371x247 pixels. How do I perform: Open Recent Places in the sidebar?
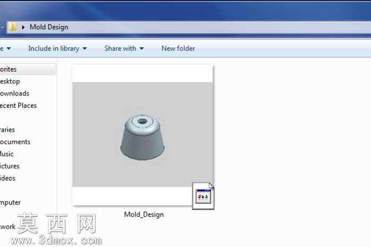click(18, 106)
